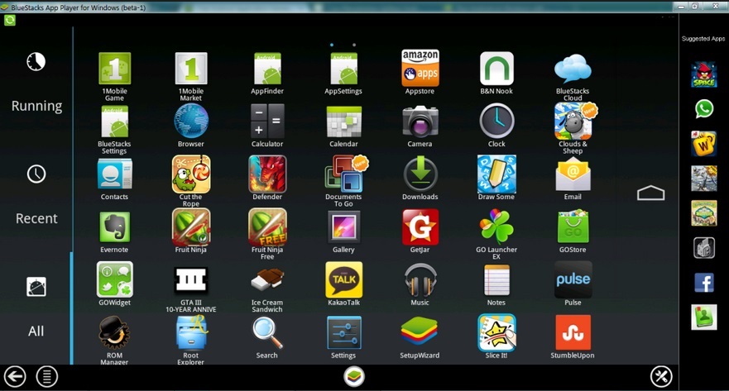This screenshot has width=729, height=391.
Task: Go back with the back arrow button
Action: 15,376
